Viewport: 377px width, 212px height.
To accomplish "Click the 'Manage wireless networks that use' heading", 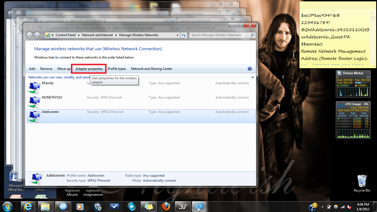I will click(98, 49).
